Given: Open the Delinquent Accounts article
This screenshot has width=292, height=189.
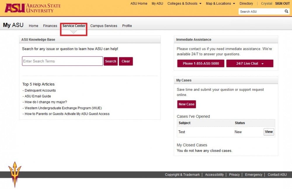Looking at the screenshot, I should [x=40, y=90].
